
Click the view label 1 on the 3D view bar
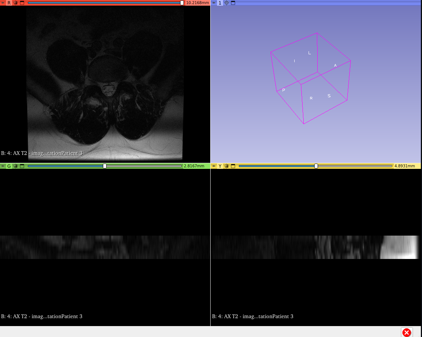pyautogui.click(x=220, y=3)
